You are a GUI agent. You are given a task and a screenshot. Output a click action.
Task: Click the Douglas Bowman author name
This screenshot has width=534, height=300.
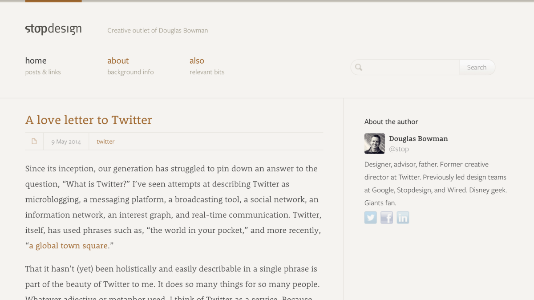coord(418,138)
